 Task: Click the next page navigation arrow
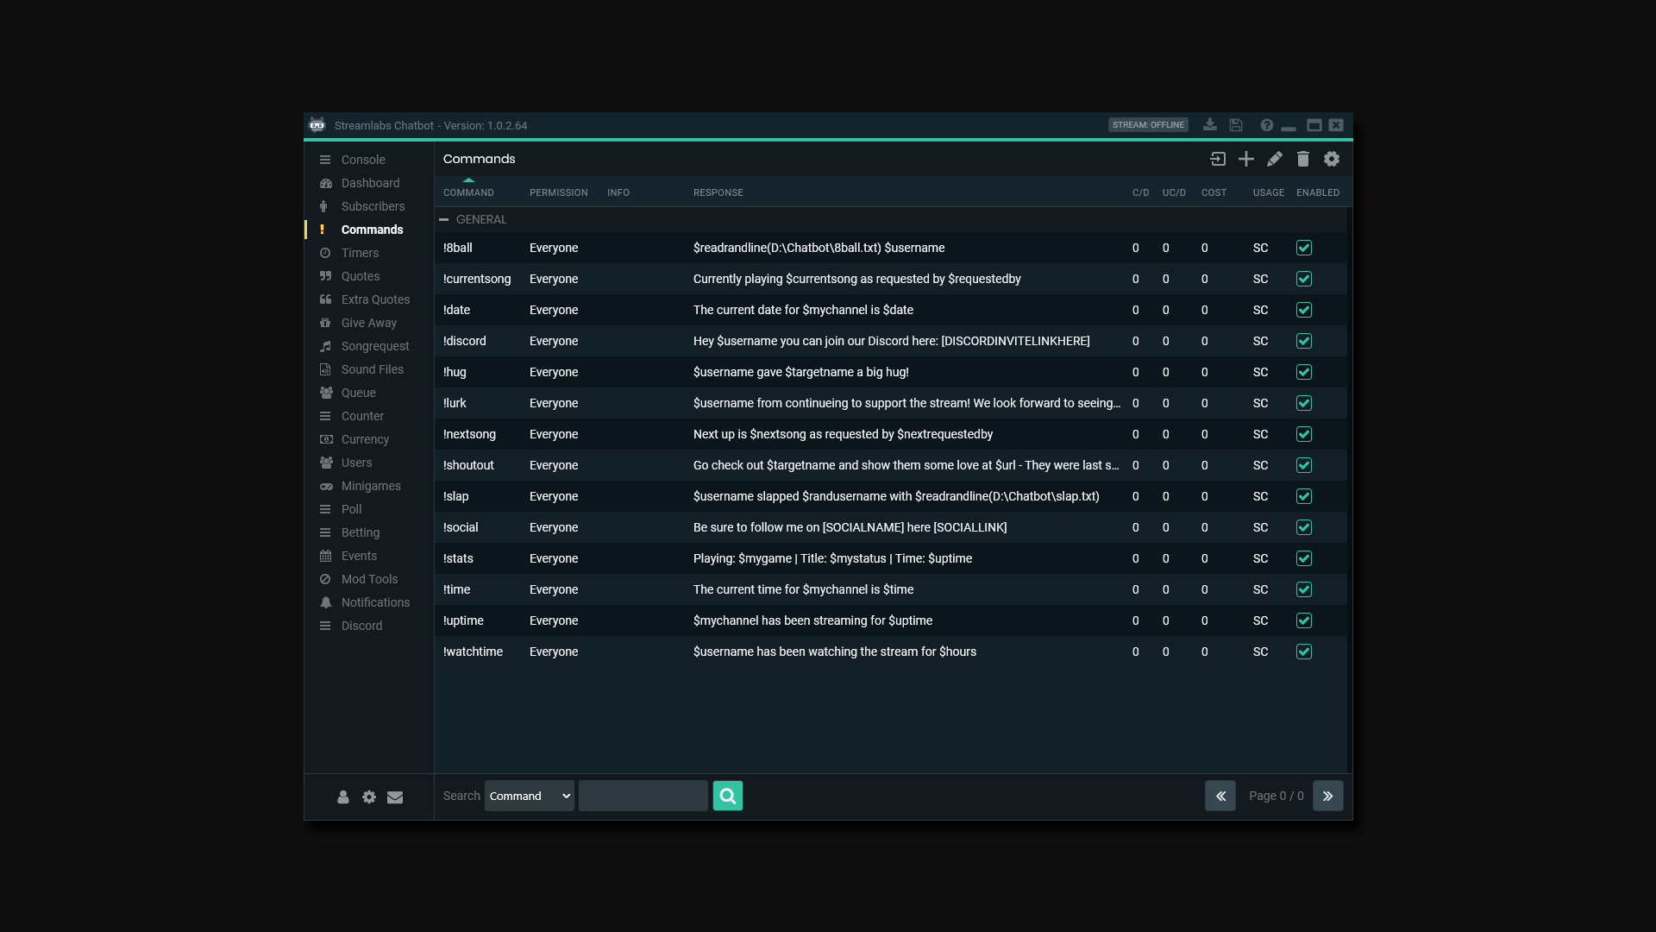point(1327,794)
